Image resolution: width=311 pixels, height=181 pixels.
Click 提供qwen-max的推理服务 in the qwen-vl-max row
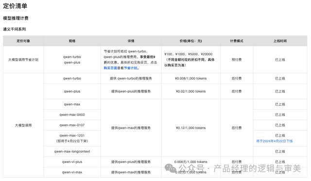click(x=131, y=172)
